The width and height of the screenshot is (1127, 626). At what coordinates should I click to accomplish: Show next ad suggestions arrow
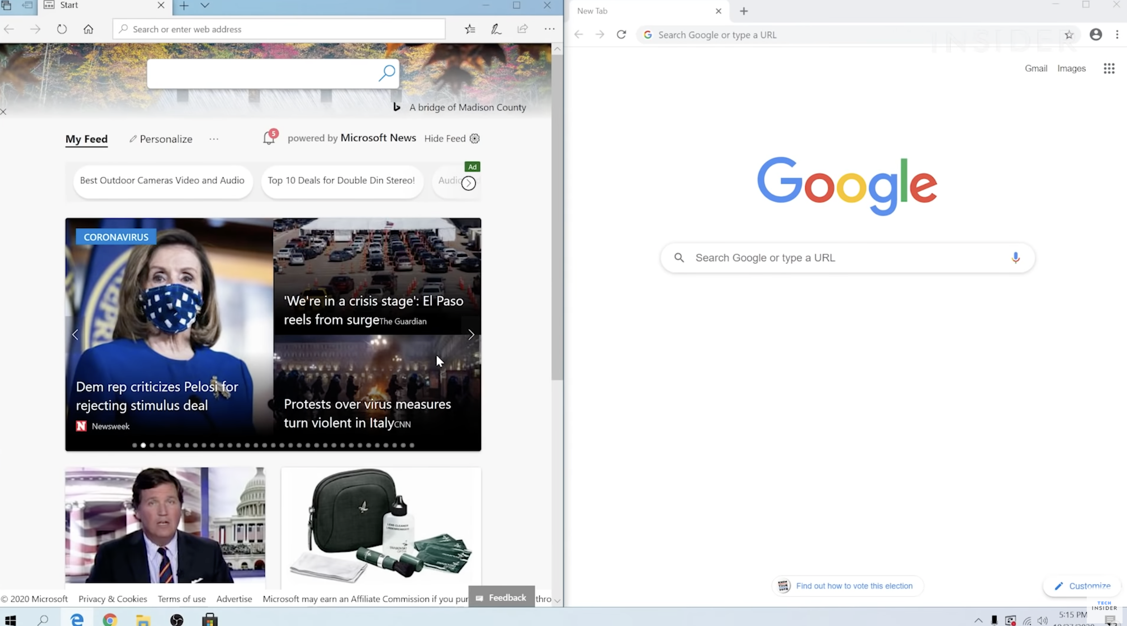[468, 183]
